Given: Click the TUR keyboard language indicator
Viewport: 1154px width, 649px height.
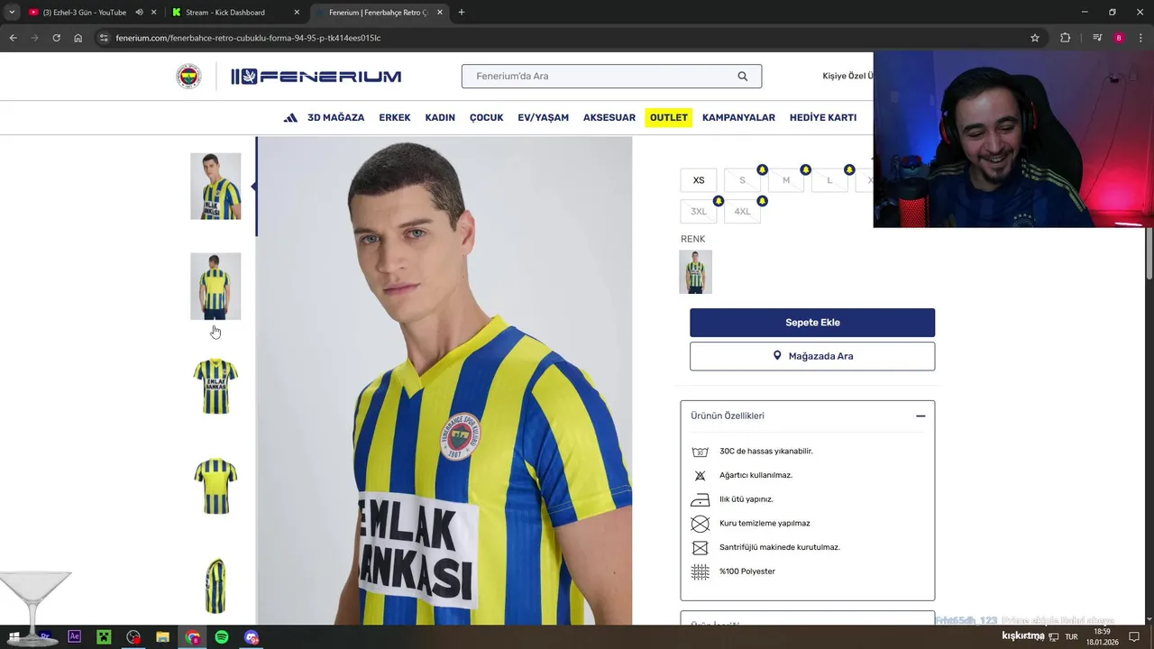Looking at the screenshot, I should [1070, 636].
